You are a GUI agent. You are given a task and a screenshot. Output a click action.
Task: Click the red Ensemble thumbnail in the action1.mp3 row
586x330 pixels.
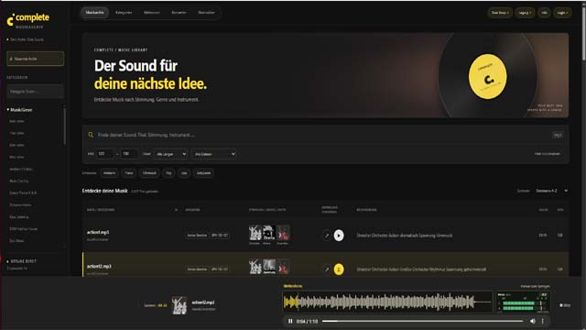283,233
